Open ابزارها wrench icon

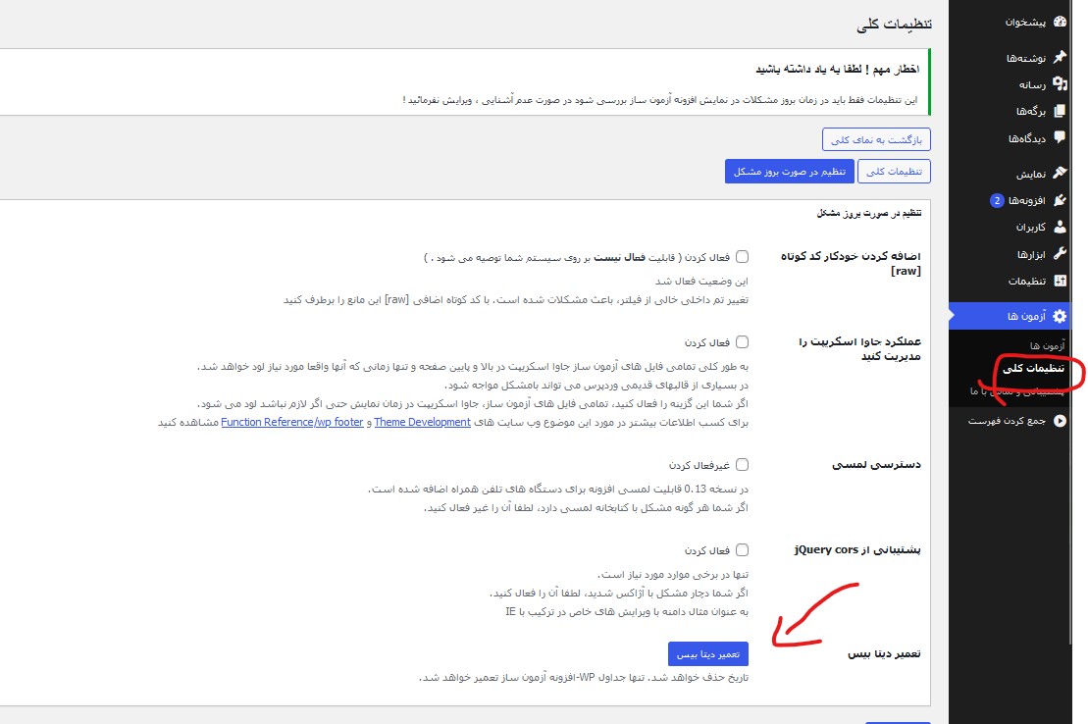point(1060,254)
